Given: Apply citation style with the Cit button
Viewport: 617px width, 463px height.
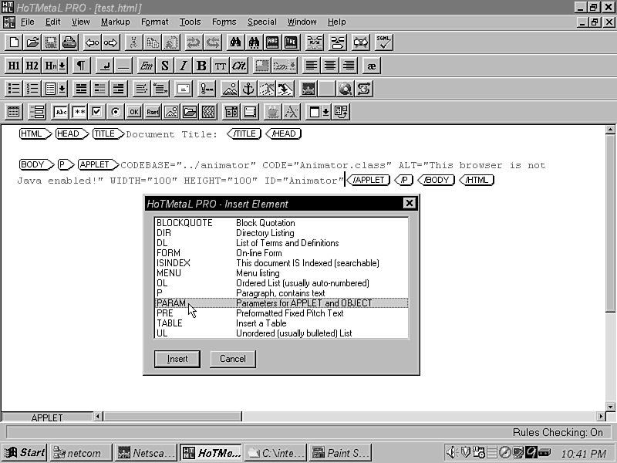Looking at the screenshot, I should [239, 66].
